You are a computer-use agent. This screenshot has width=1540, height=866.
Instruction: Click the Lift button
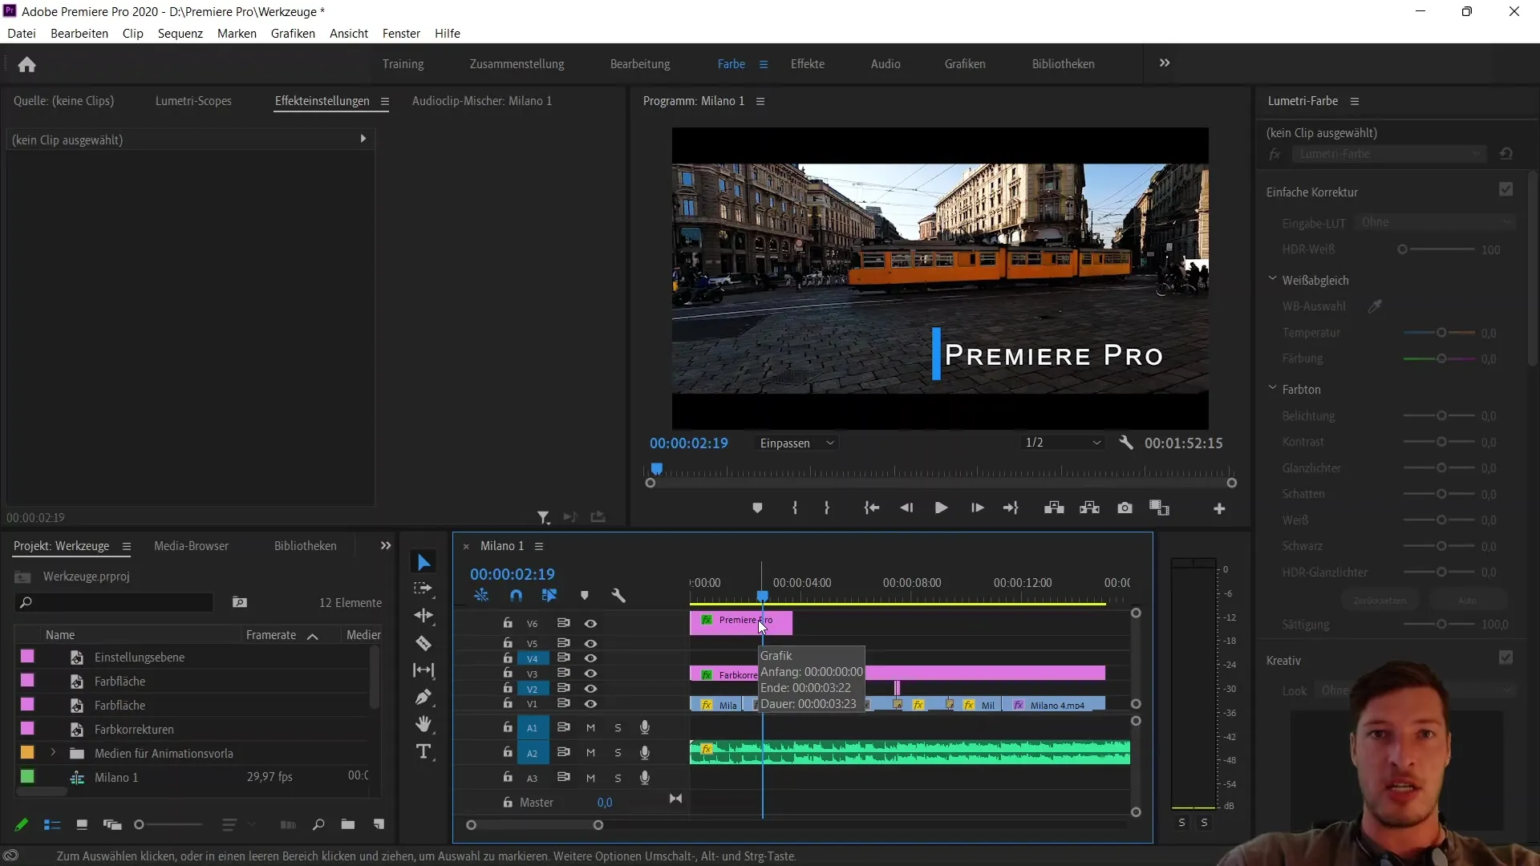pyautogui.click(x=1054, y=508)
